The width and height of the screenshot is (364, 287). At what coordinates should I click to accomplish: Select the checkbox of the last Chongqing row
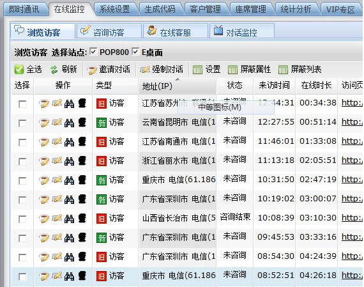22,277
